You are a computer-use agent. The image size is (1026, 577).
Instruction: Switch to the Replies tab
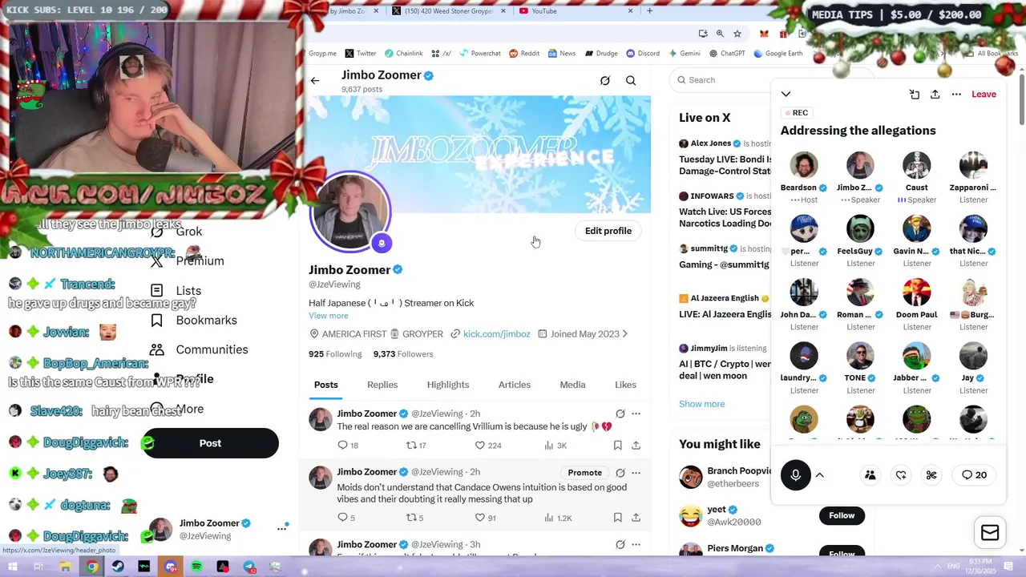pyautogui.click(x=382, y=385)
